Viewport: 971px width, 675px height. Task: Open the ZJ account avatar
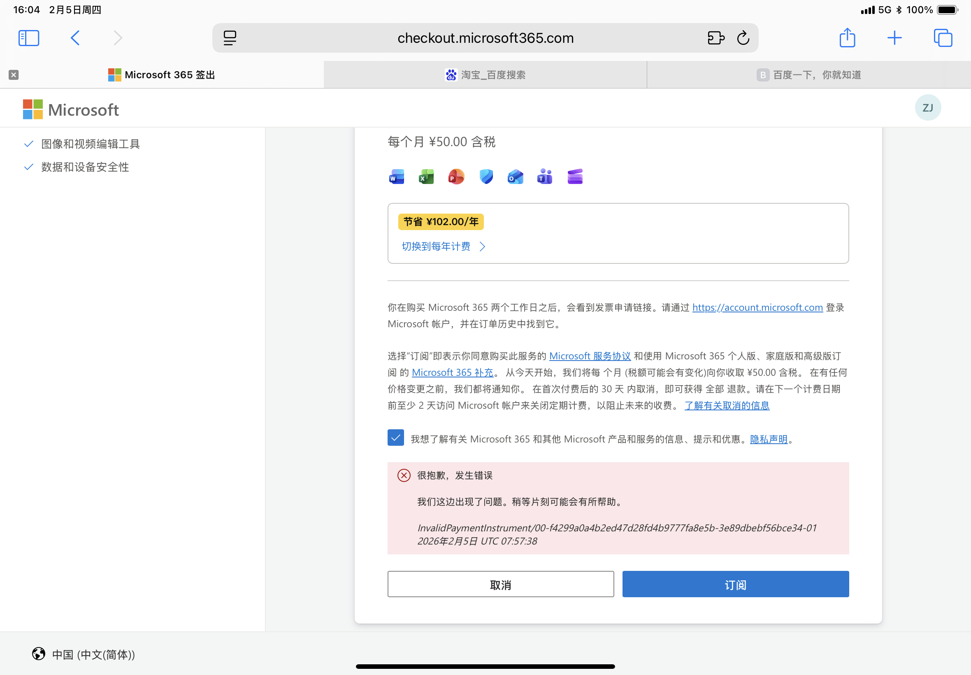pos(927,108)
